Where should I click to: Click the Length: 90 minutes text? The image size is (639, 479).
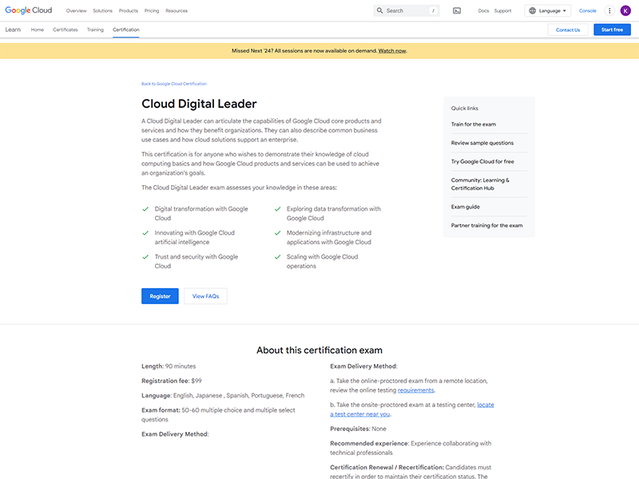coord(169,366)
